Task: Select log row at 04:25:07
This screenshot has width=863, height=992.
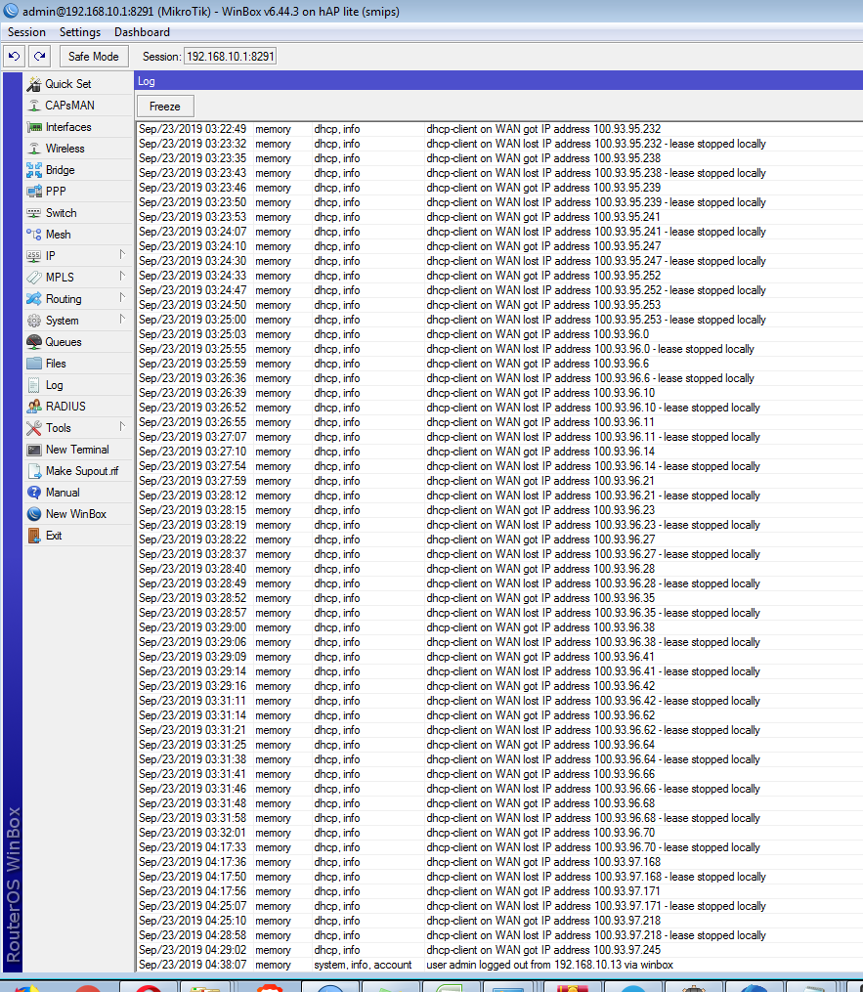Action: click(x=499, y=906)
